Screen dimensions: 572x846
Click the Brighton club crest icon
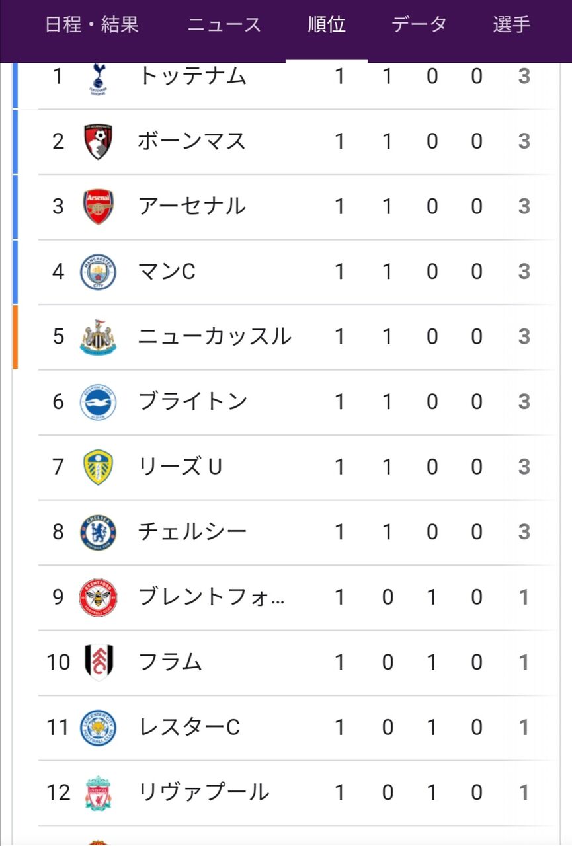tap(98, 402)
